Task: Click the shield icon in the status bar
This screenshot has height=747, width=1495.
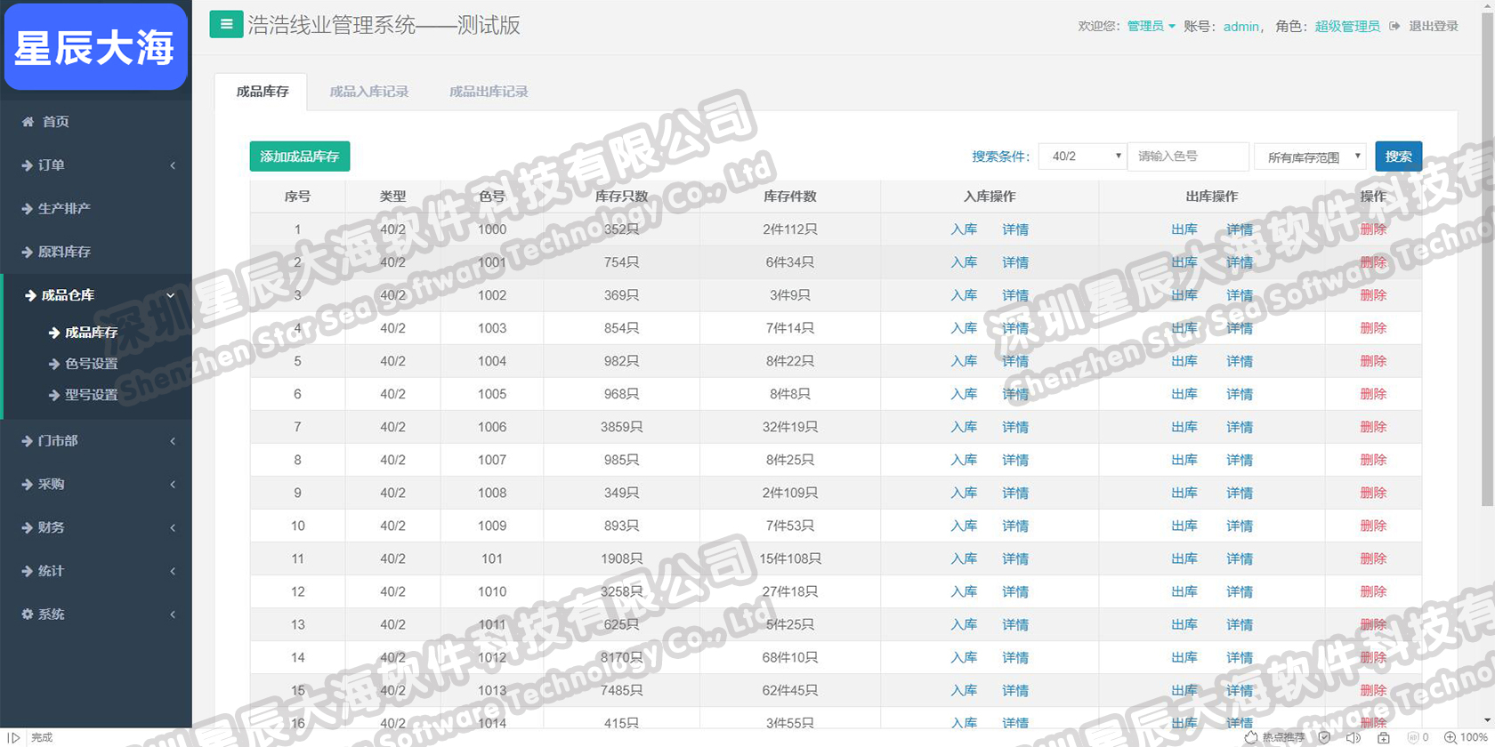Action: 1324,737
